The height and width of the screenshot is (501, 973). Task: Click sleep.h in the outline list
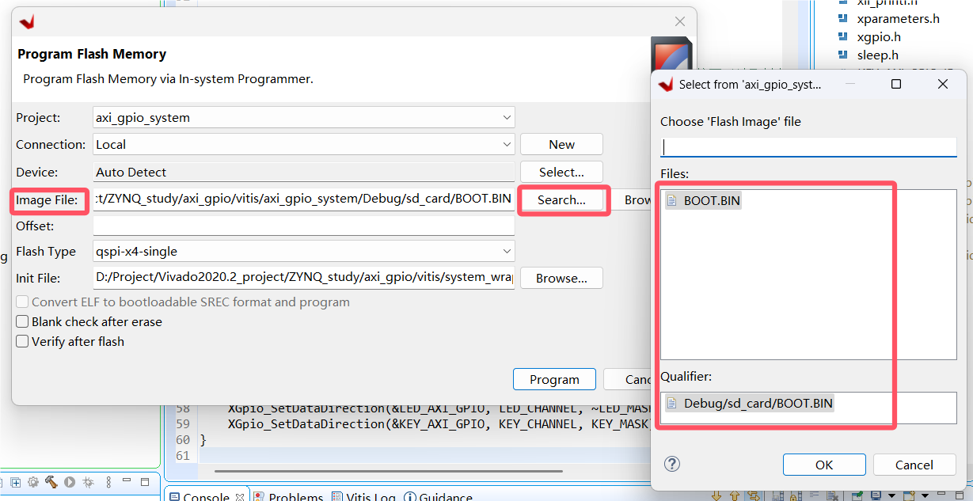(877, 55)
